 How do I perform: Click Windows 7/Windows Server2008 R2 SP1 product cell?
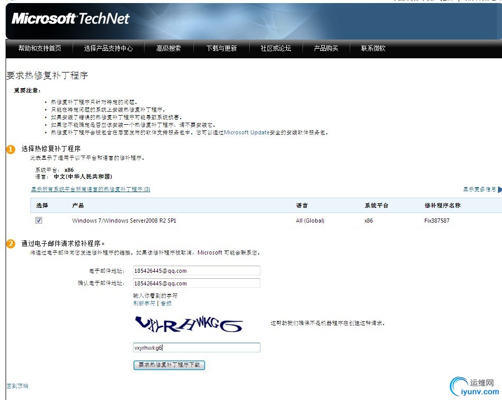[124, 221]
